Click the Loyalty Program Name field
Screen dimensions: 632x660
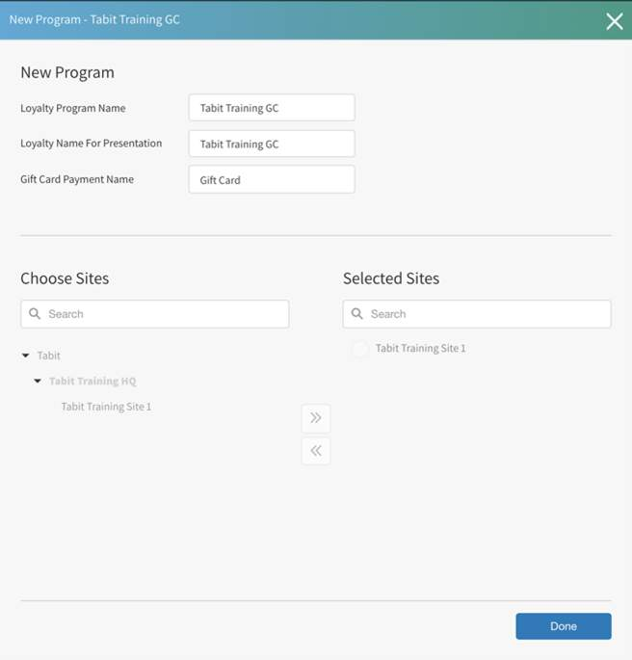272,108
